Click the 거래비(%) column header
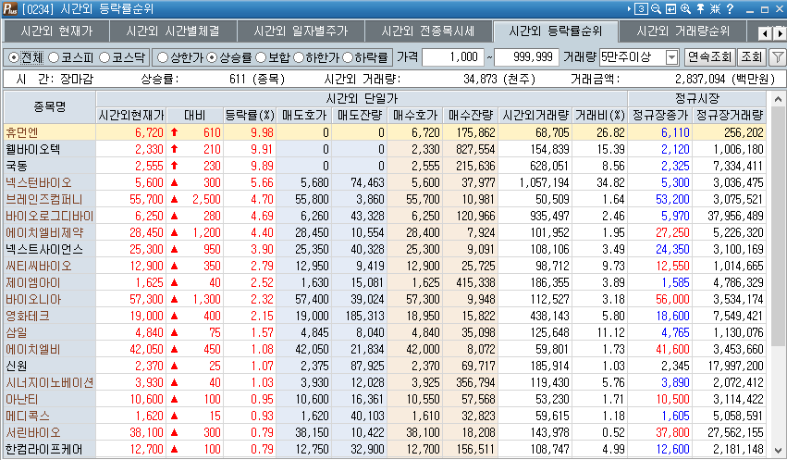 coord(600,116)
